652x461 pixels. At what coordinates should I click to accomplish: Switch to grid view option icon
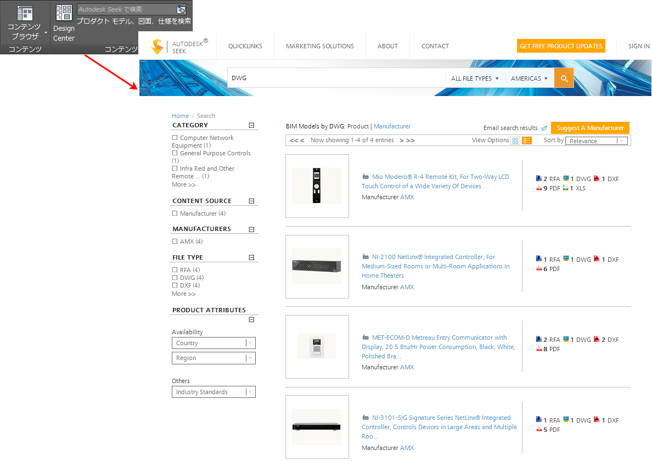pyautogui.click(x=515, y=141)
